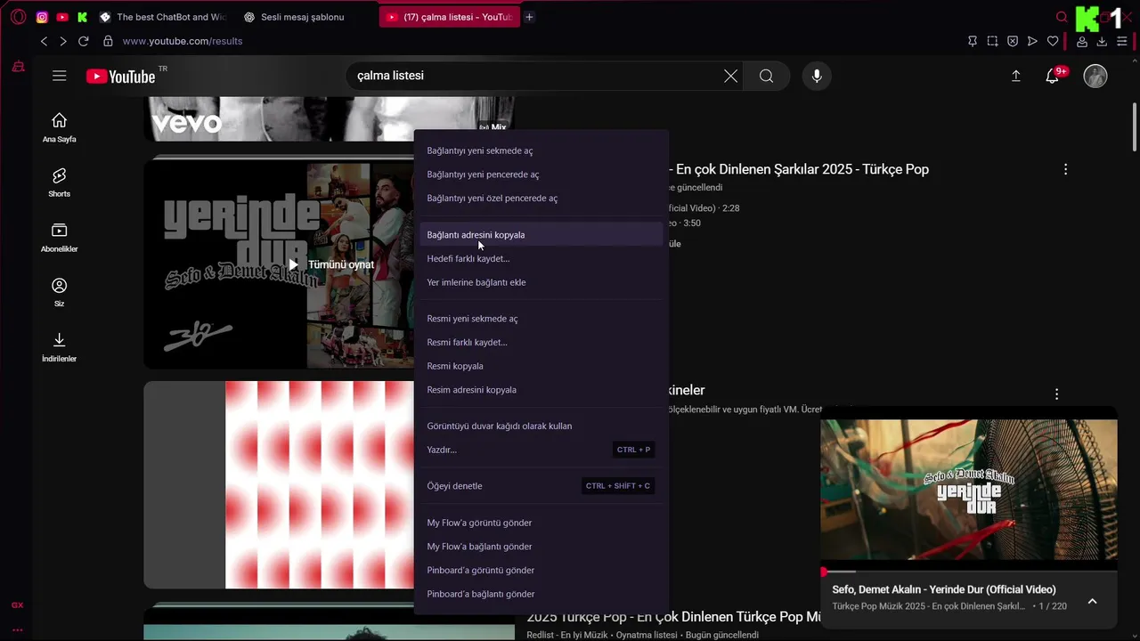Choose 'Pinboard'a bağlantı gönder'
The image size is (1140, 641).
click(541, 594)
